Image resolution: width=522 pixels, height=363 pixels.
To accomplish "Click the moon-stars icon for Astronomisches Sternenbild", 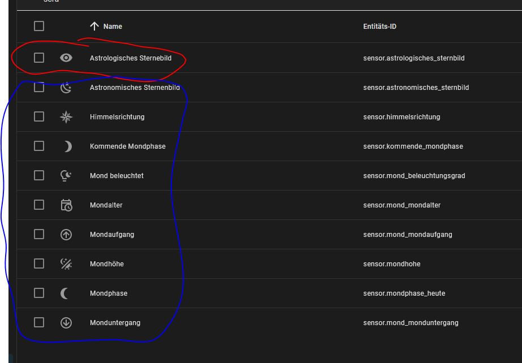I will click(x=66, y=88).
